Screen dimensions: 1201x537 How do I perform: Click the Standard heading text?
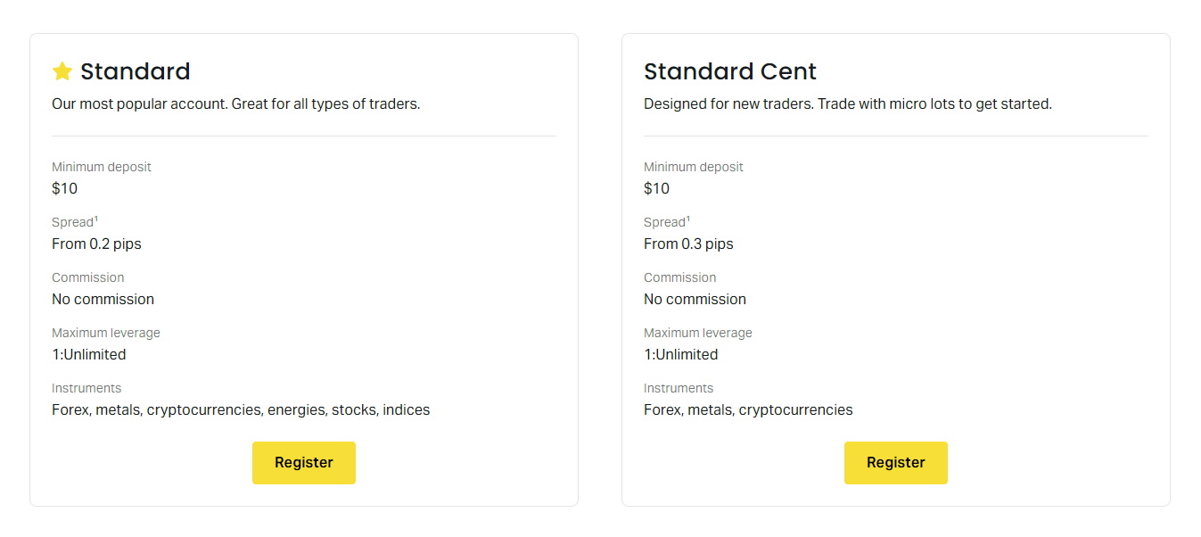135,71
